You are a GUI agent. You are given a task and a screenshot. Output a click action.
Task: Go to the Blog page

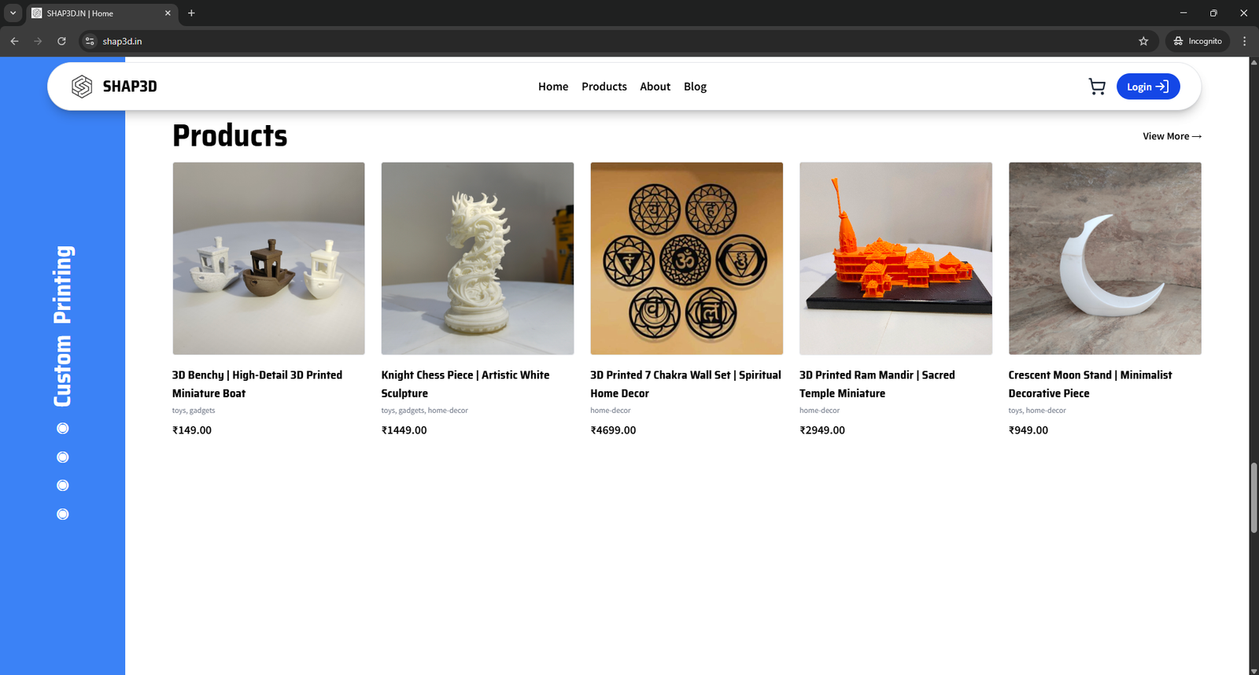coord(695,87)
